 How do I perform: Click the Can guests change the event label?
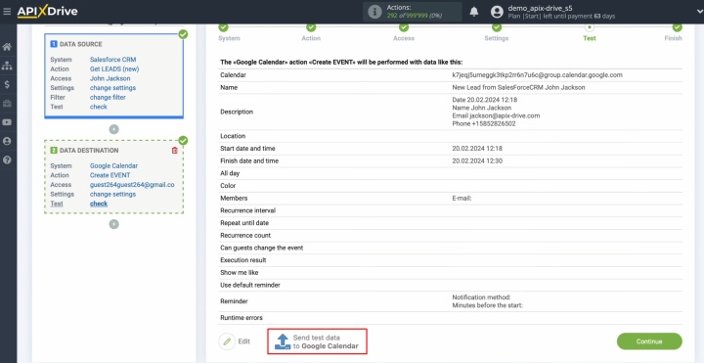(262, 248)
